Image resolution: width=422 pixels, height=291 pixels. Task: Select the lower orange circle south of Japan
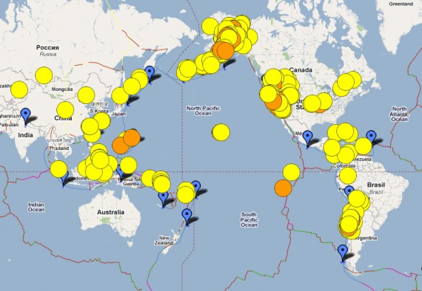pyautogui.click(x=120, y=145)
